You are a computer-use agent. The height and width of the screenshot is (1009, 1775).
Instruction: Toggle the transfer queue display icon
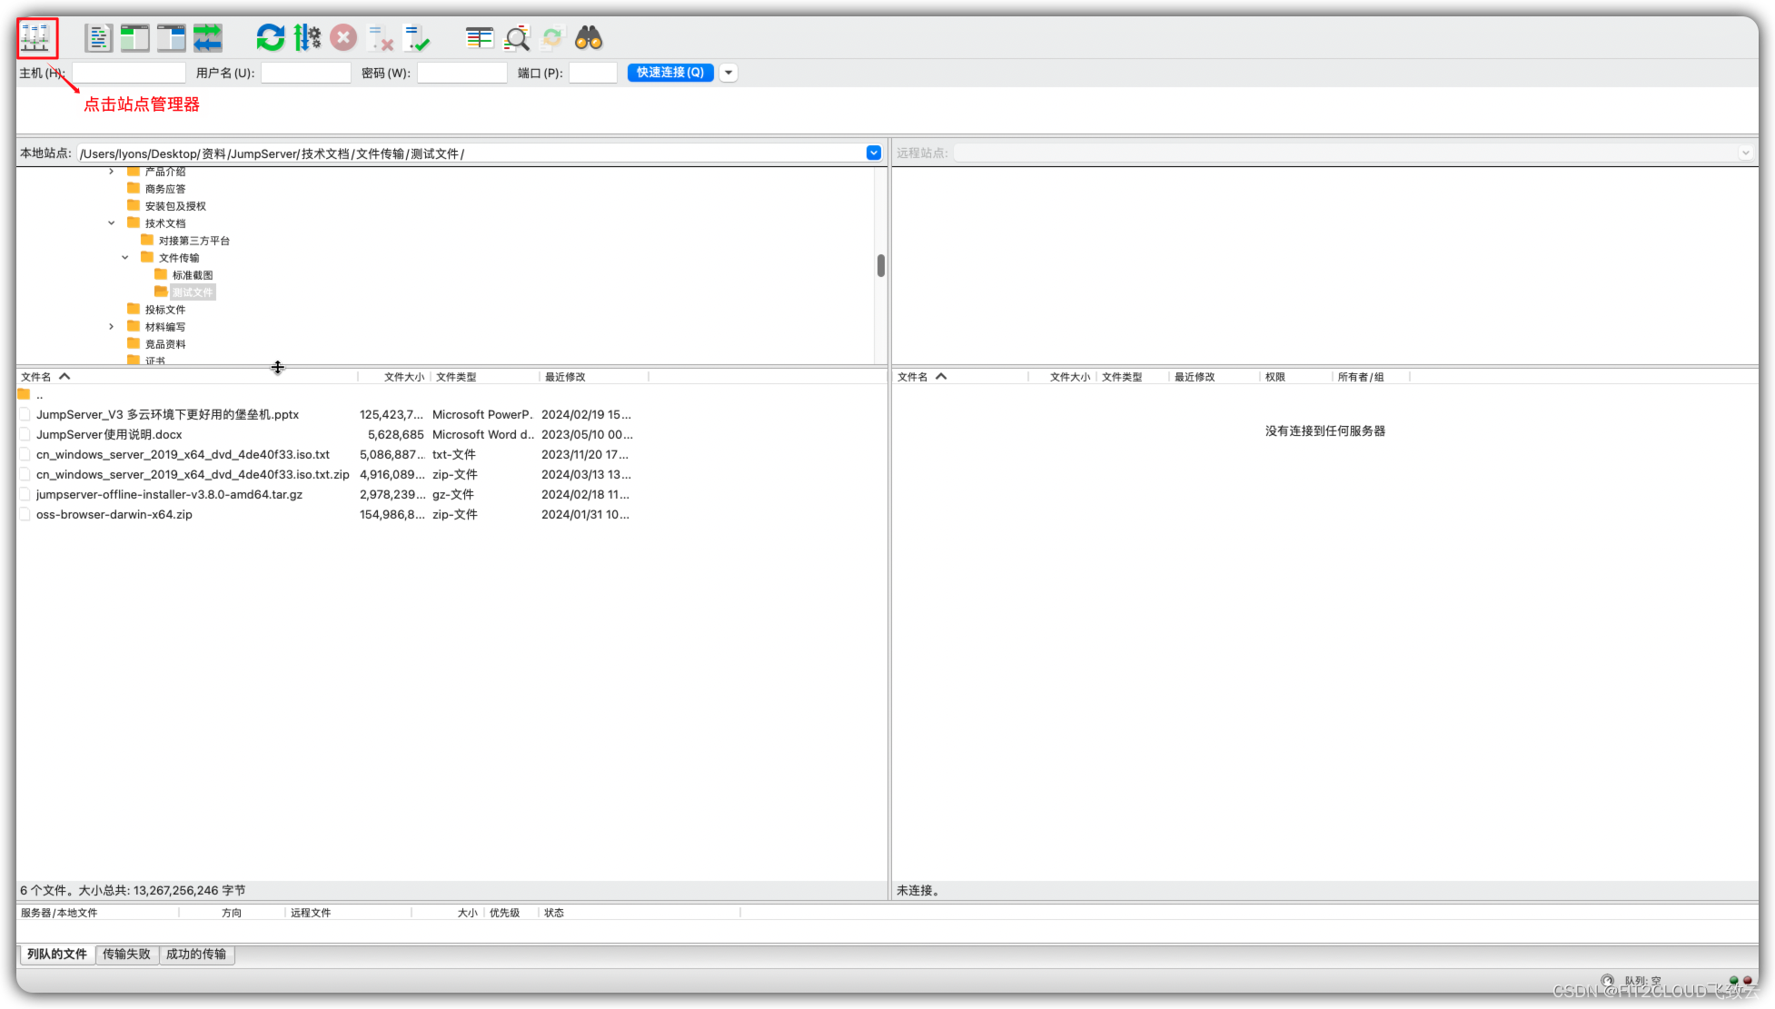207,38
